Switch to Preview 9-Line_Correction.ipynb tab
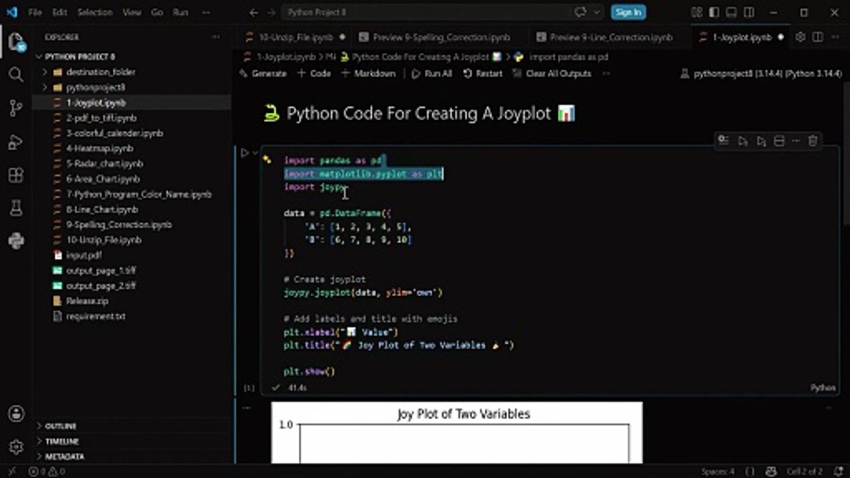Viewport: 850px width, 478px height. (x=610, y=37)
